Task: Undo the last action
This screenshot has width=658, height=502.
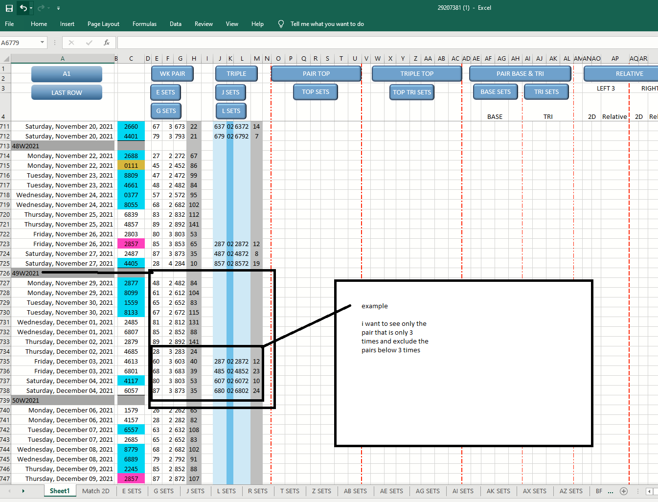Action: coord(23,8)
